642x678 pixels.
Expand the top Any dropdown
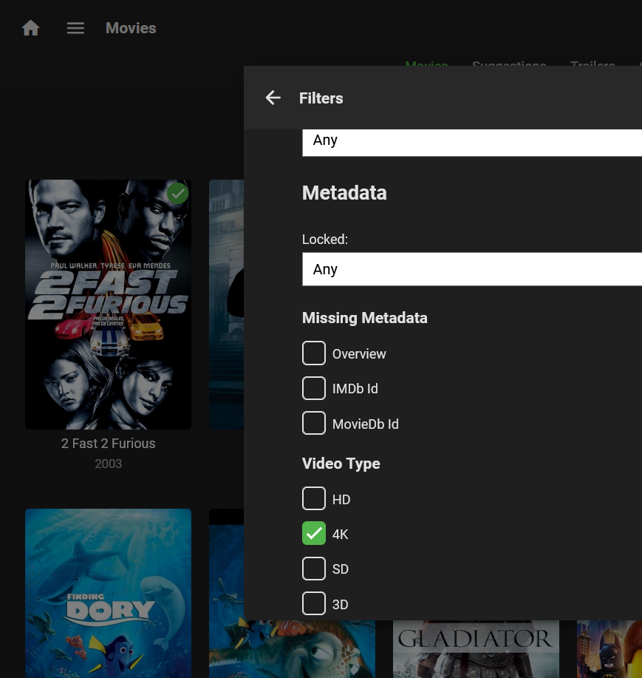pyautogui.click(x=471, y=141)
